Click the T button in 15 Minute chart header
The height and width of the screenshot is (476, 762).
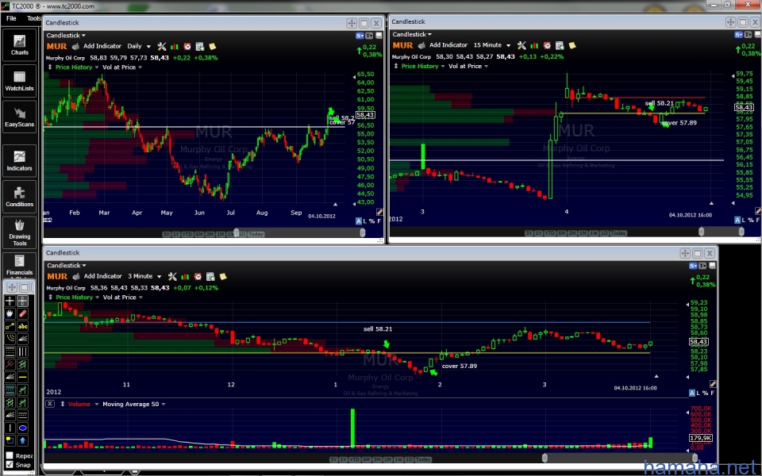[748, 34]
